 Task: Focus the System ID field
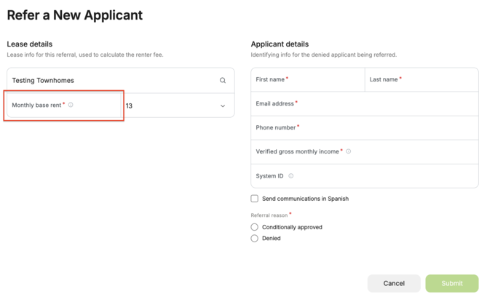pos(365,176)
